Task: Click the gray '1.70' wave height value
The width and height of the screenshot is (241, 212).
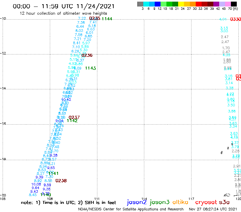Action: coord(226,48)
